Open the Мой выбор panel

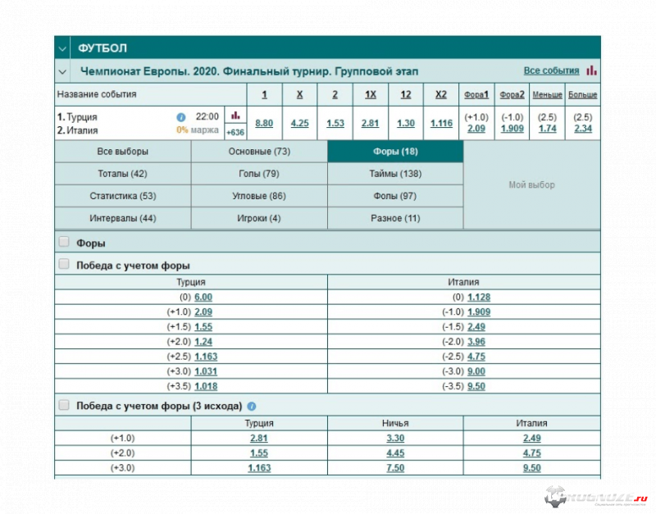coord(531,185)
